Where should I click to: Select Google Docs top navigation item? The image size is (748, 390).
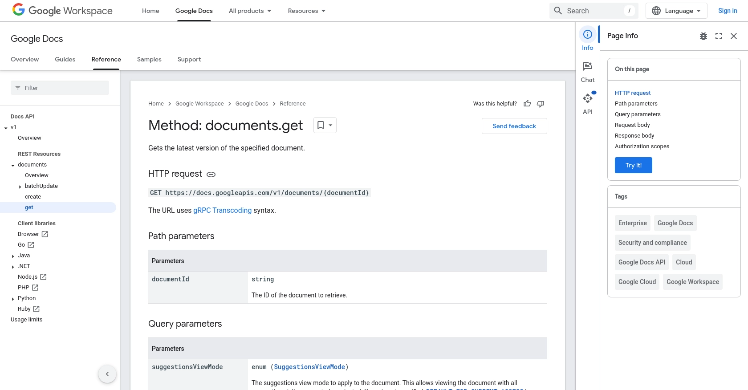[x=194, y=11]
